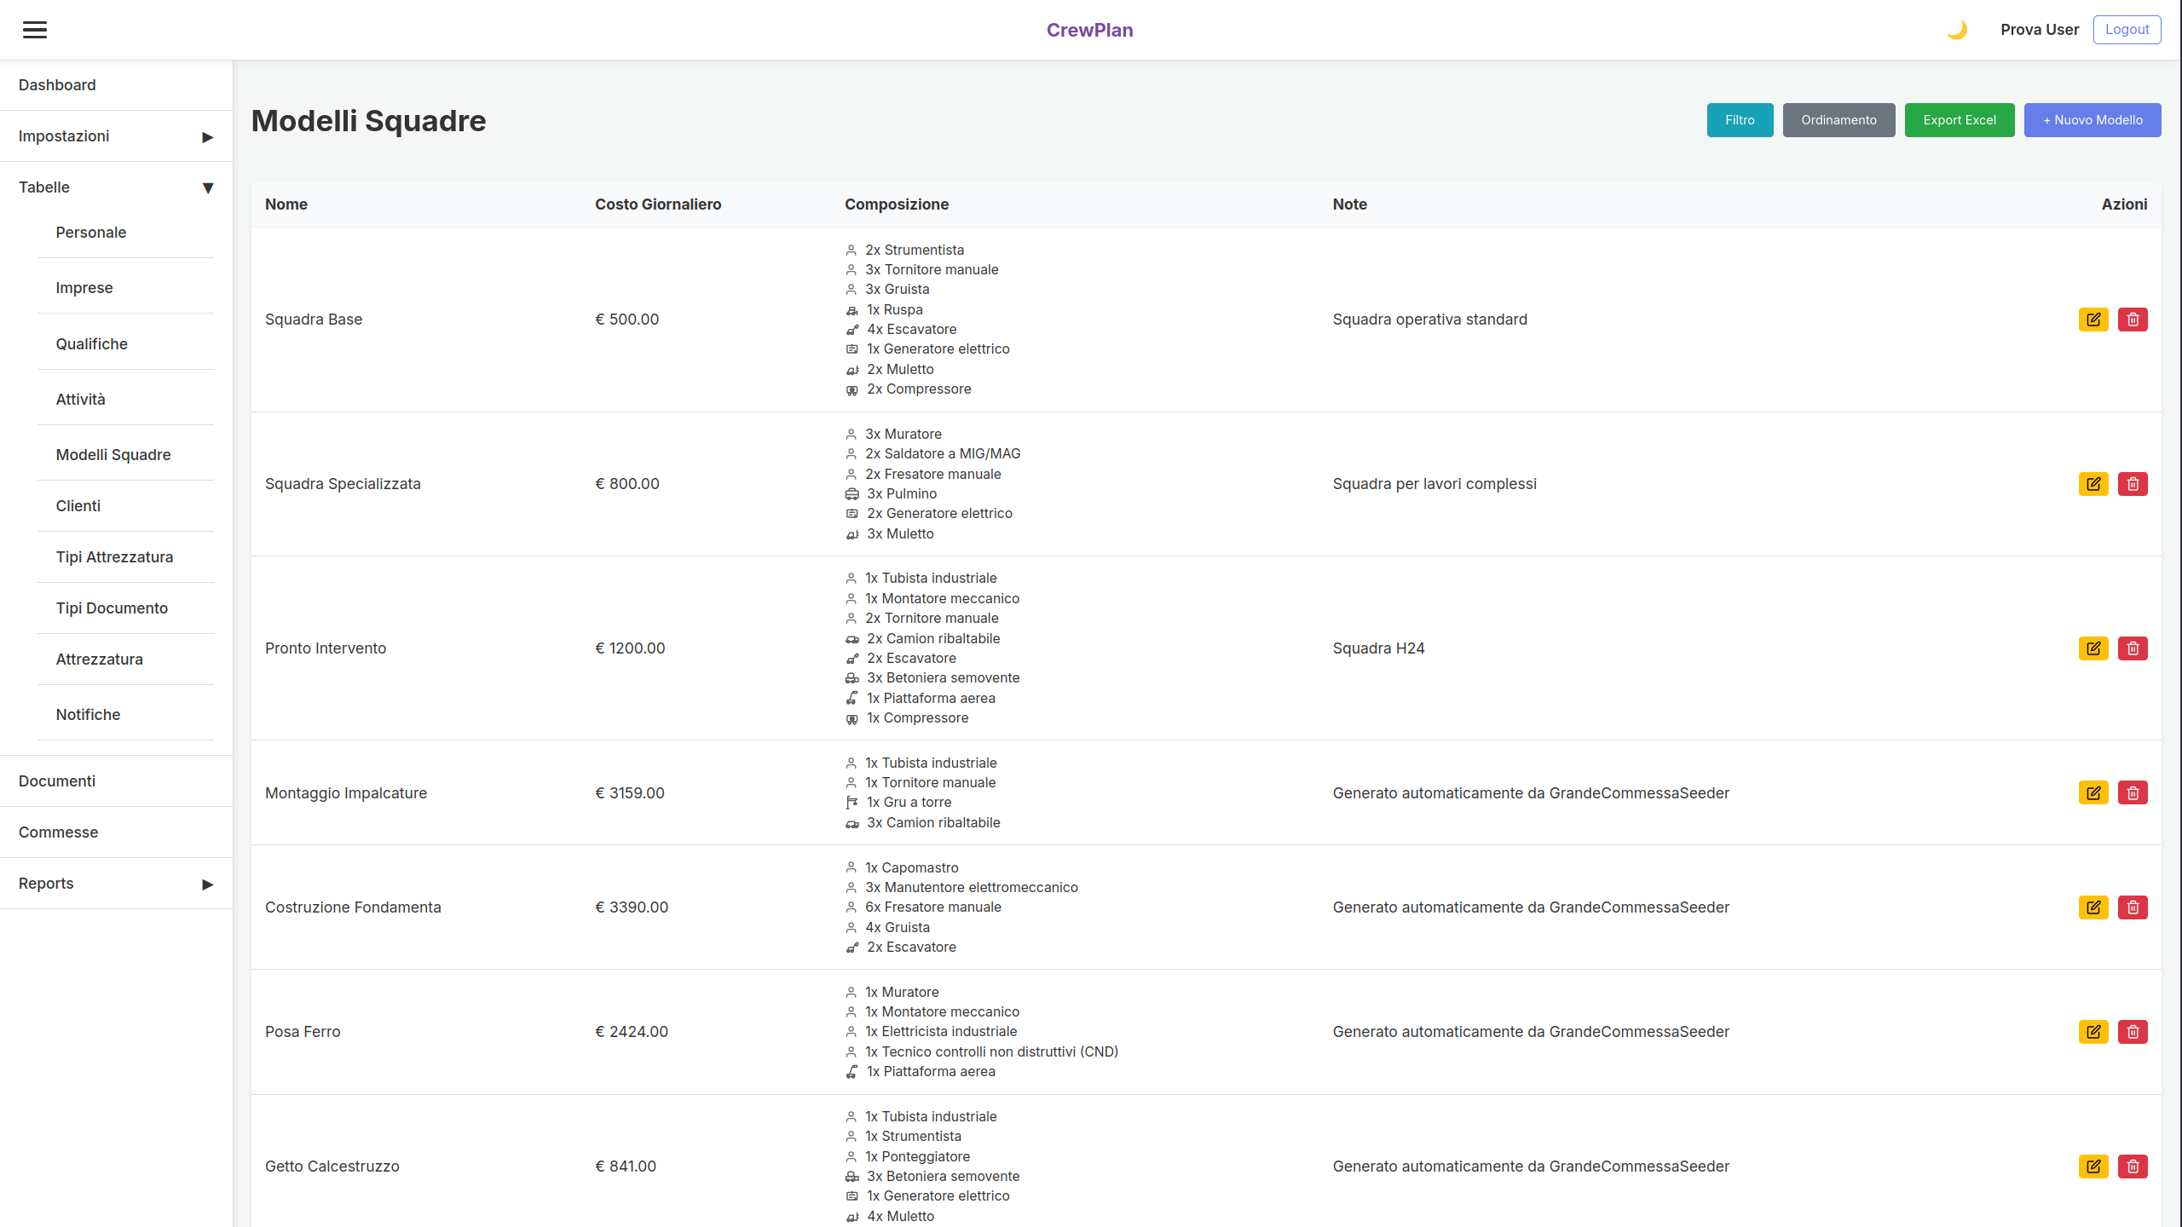Click the Filtro button
This screenshot has width=2182, height=1227.
click(x=1740, y=120)
